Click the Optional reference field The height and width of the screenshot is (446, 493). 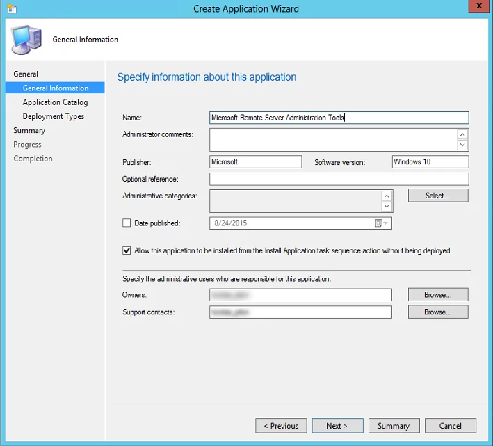[x=339, y=179]
